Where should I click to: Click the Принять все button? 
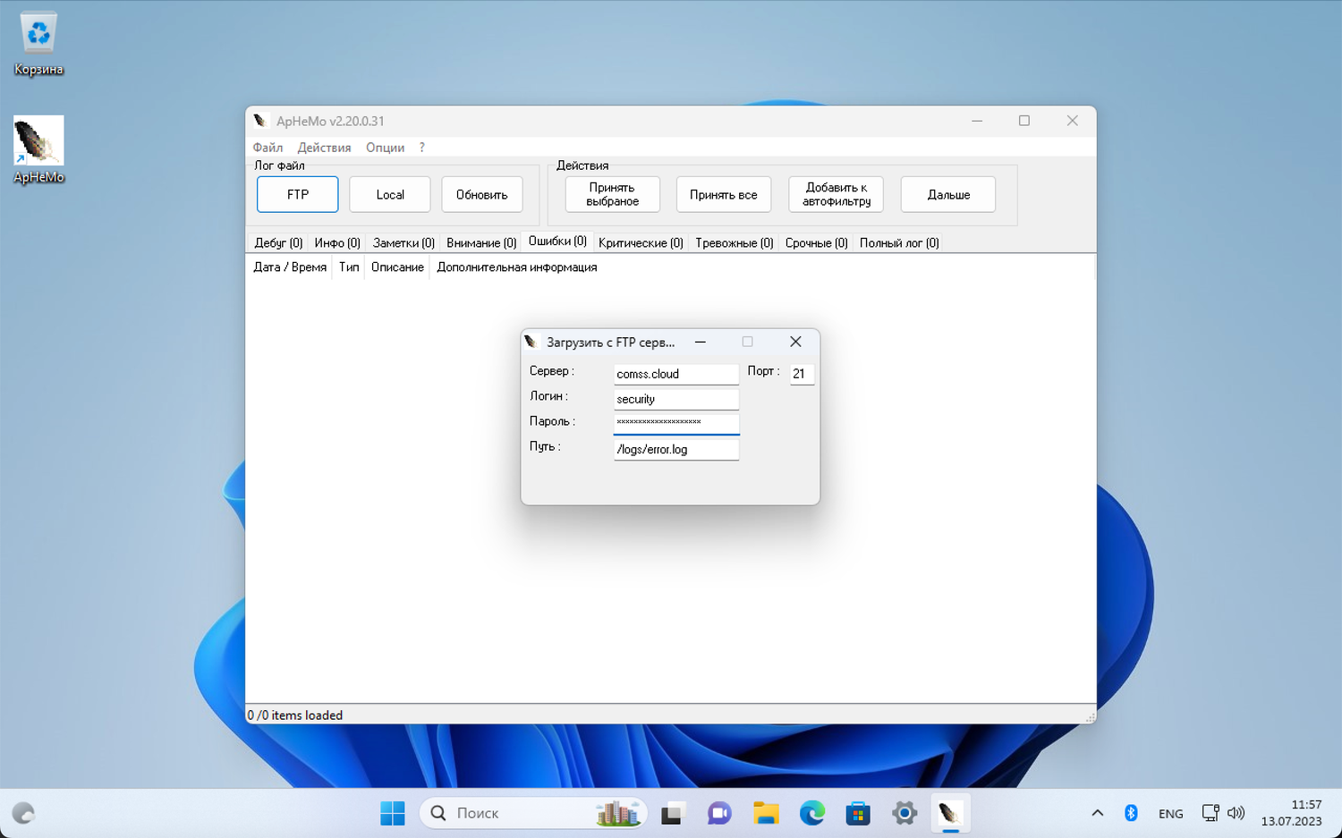pyautogui.click(x=724, y=194)
